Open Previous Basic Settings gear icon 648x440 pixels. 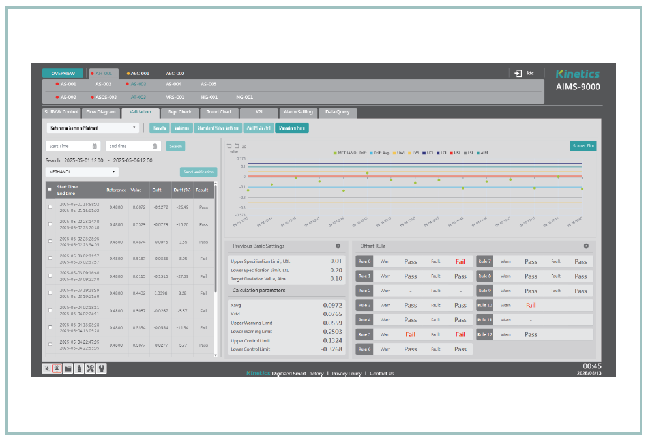coord(338,246)
